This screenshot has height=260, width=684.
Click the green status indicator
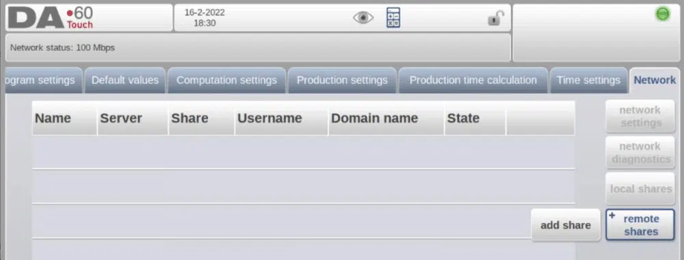[663, 14]
